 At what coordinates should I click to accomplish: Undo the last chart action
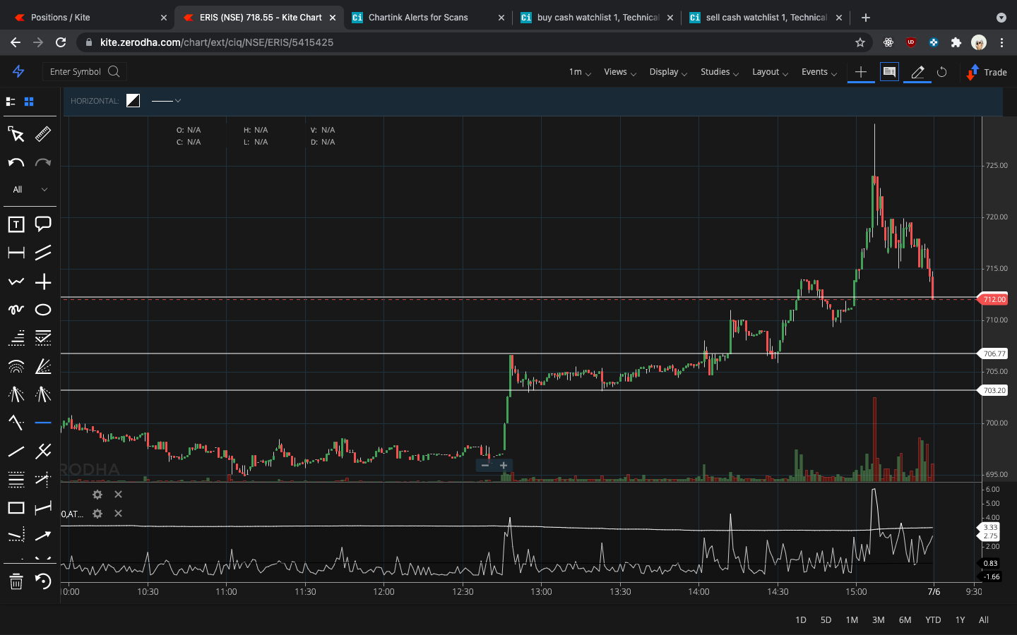click(16, 163)
